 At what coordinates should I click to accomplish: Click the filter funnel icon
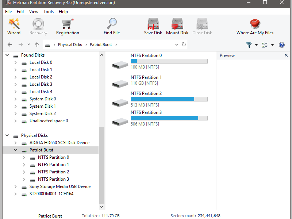(249, 45)
